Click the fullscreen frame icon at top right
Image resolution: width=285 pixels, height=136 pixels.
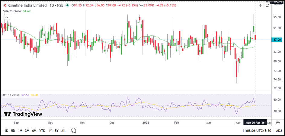click(267, 5)
